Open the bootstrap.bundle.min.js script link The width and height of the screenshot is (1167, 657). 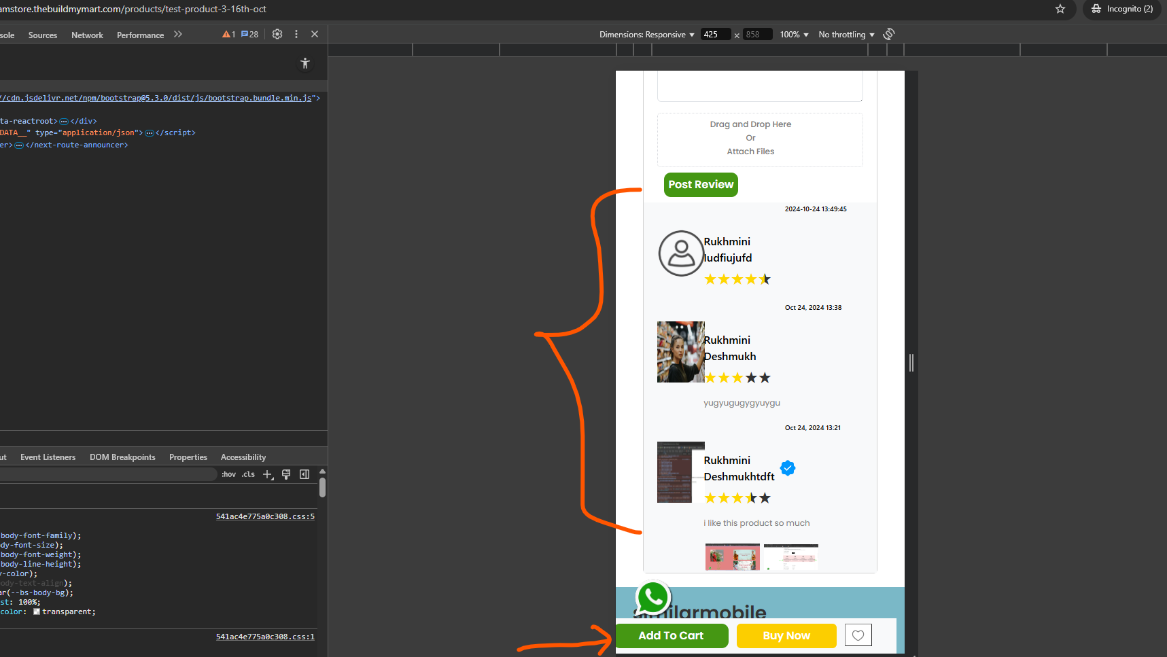click(157, 98)
